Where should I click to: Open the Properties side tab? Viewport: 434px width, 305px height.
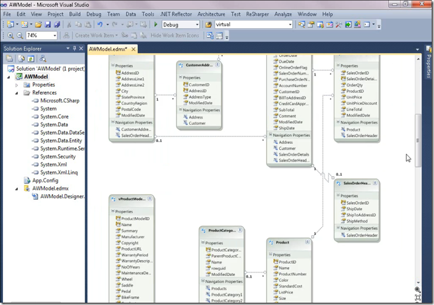[429, 62]
